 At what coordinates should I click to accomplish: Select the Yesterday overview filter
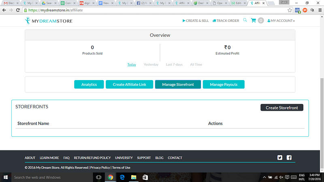click(x=151, y=65)
